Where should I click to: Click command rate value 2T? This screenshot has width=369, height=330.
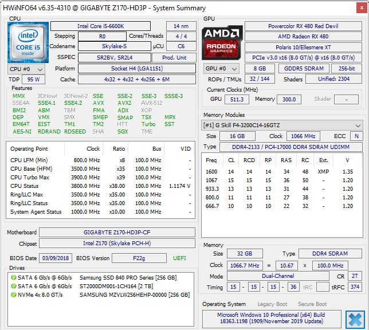(355, 276)
